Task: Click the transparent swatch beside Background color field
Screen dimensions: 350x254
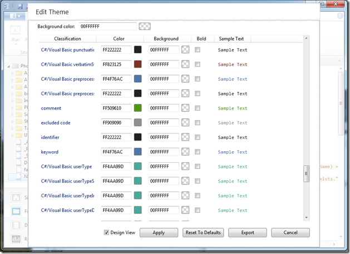Action: [145, 26]
